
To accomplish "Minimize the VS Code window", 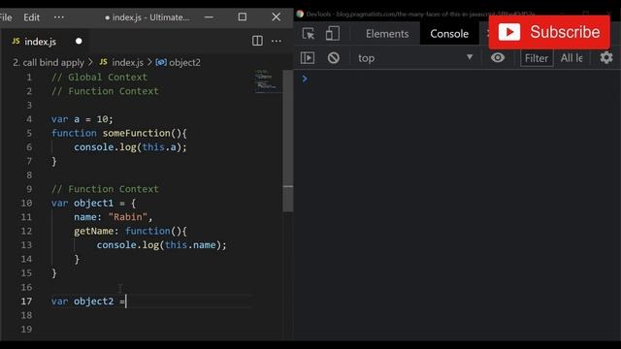I will click(x=210, y=17).
